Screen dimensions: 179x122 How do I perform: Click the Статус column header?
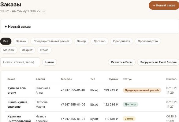click(127, 79)
